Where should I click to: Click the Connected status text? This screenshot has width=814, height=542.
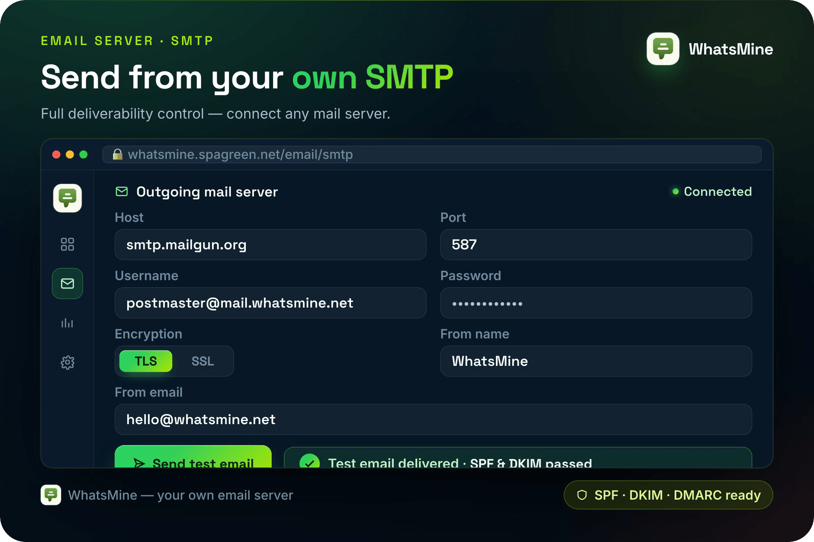tap(717, 192)
